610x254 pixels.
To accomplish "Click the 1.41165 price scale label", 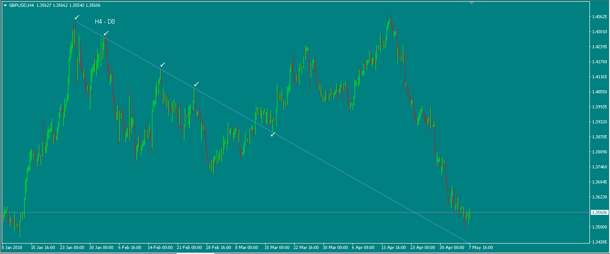I will (599, 77).
